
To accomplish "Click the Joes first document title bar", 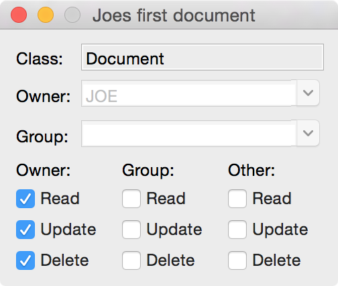I will click(x=174, y=15).
